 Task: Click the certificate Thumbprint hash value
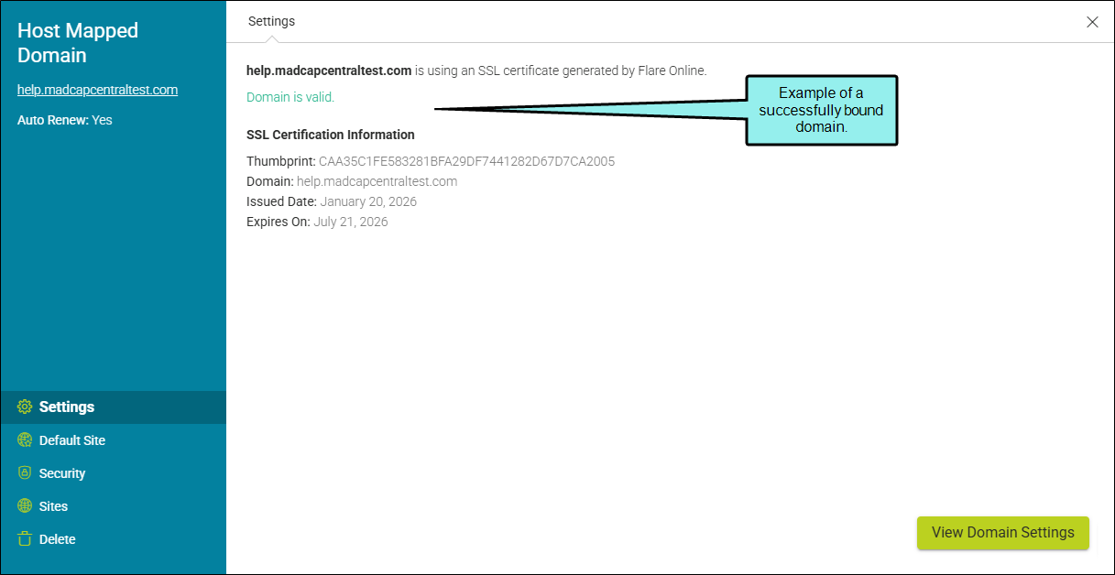pyautogui.click(x=466, y=161)
